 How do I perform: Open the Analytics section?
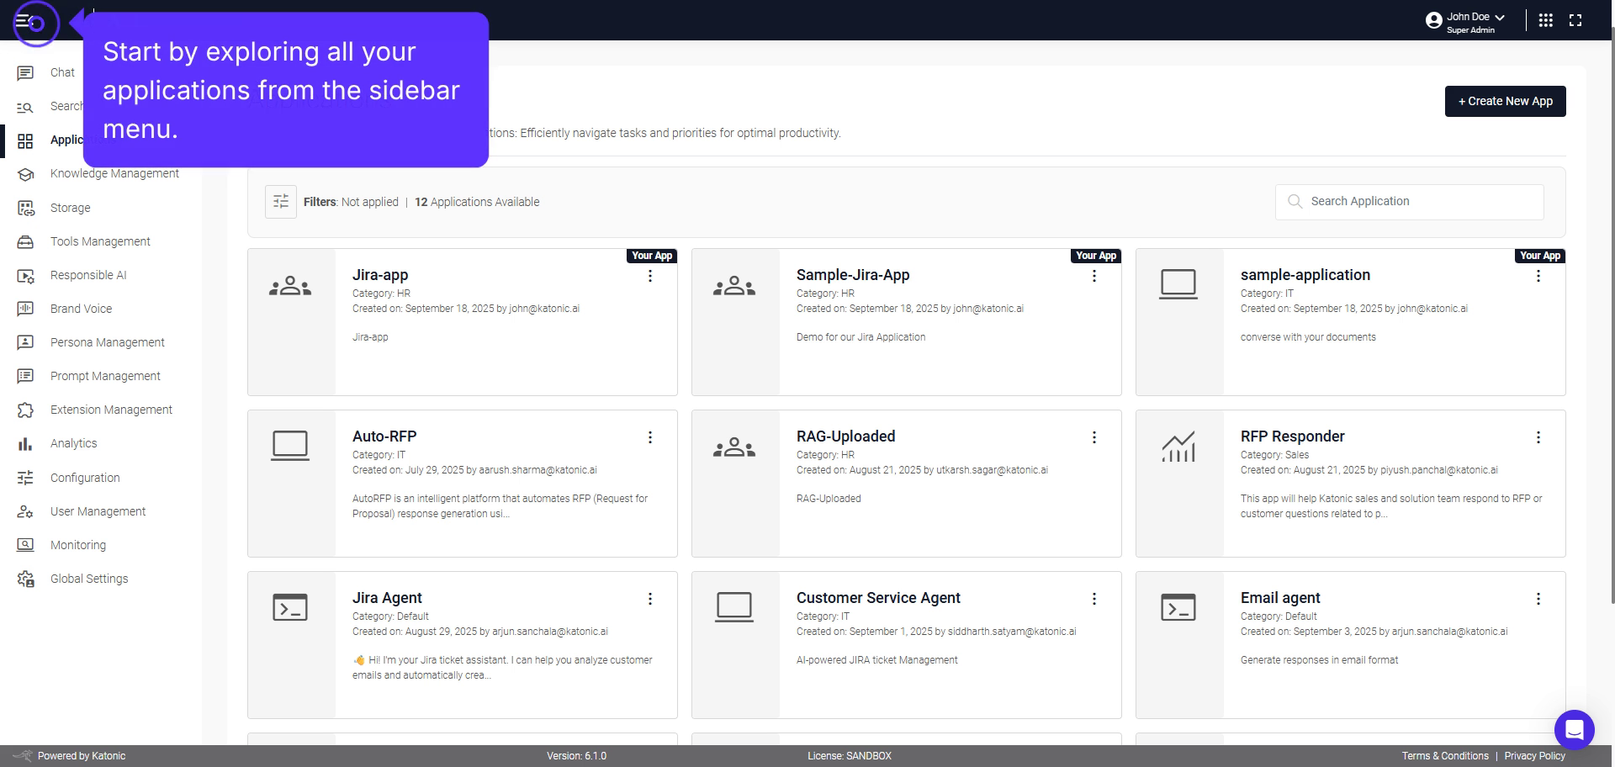coord(73,443)
